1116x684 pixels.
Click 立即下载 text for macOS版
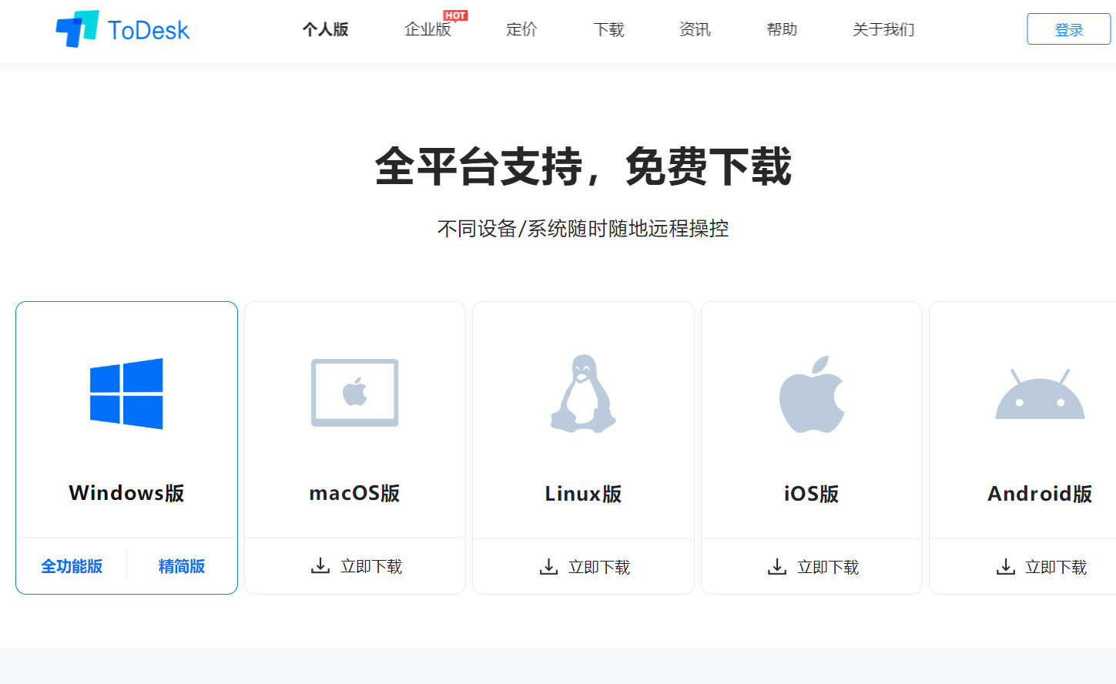pos(371,566)
